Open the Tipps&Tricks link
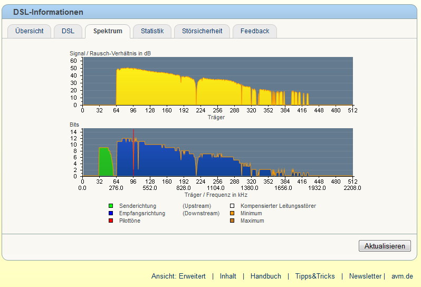Screen dimensions: 421x287 tap(315, 276)
